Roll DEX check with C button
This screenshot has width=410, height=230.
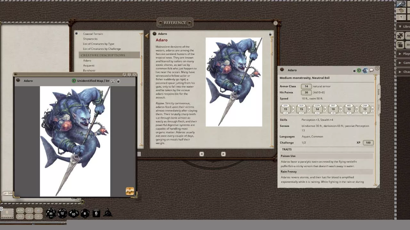click(x=309, y=107)
